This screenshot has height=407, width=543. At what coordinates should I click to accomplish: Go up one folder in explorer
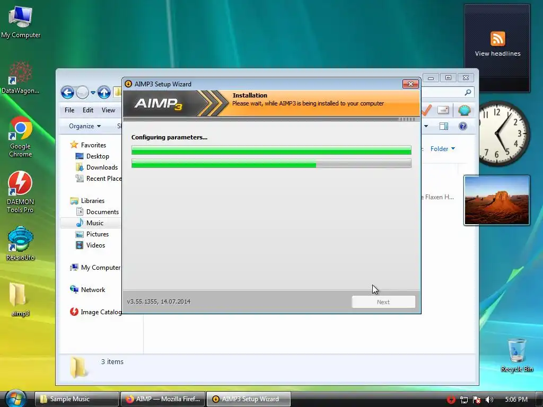(x=104, y=92)
